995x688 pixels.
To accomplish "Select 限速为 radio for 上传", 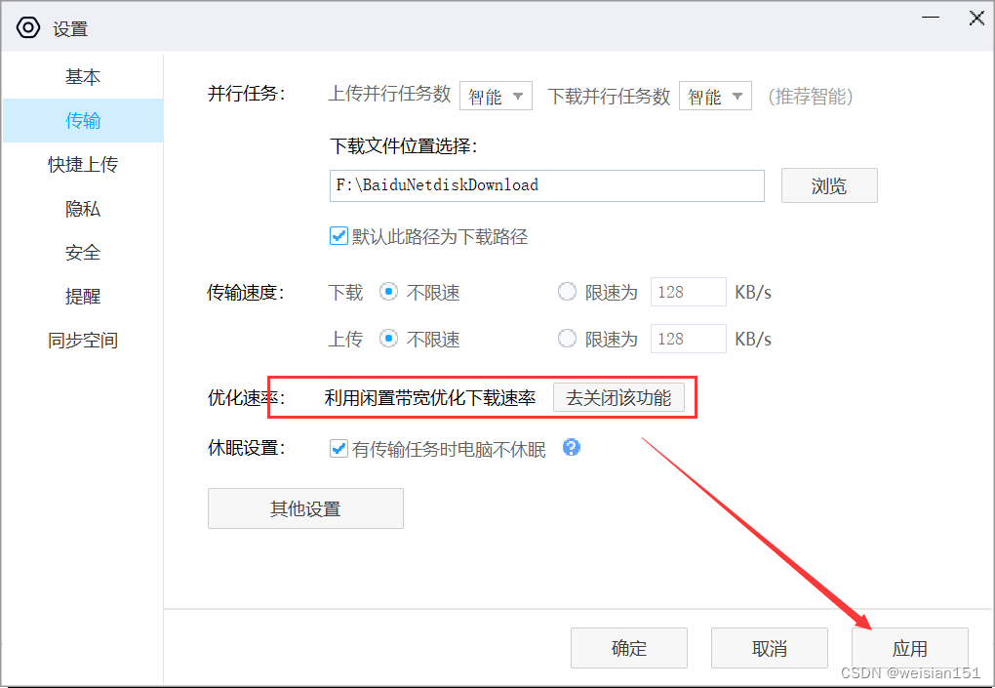I will click(x=567, y=339).
